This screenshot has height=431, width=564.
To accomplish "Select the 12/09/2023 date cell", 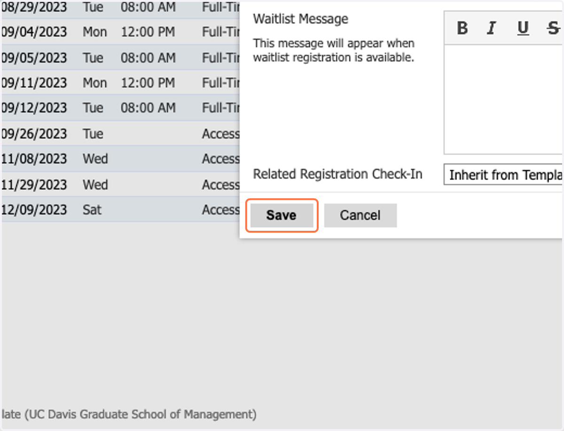I will [34, 210].
